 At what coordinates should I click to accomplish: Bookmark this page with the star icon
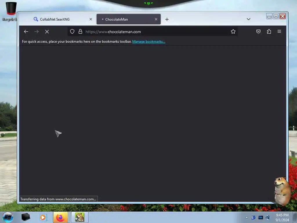tap(233, 31)
